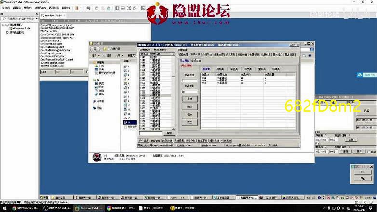Click the Explorer preview pane icon
The image size is (377, 212).
click(x=304, y=55)
